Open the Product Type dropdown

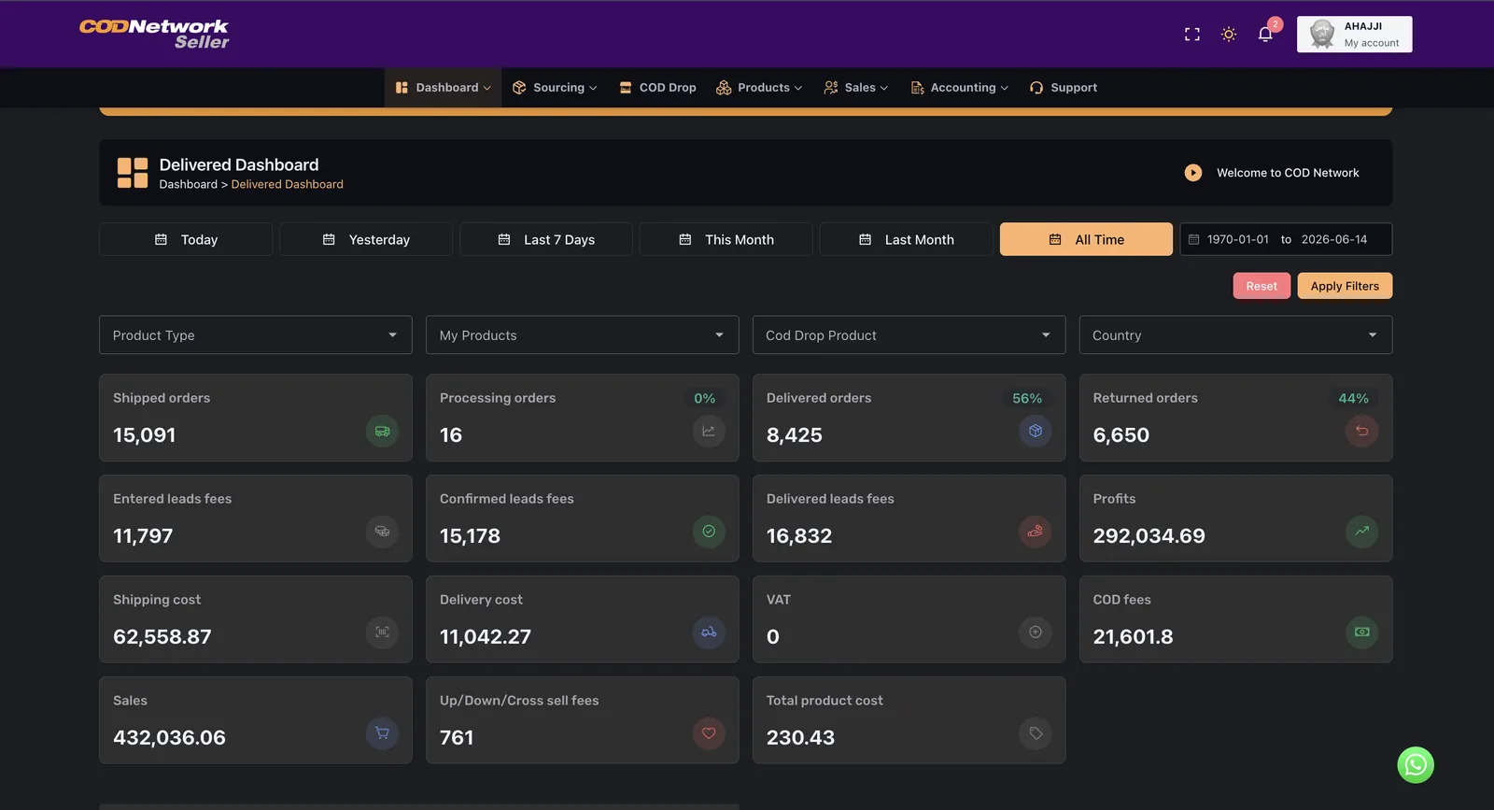(256, 335)
